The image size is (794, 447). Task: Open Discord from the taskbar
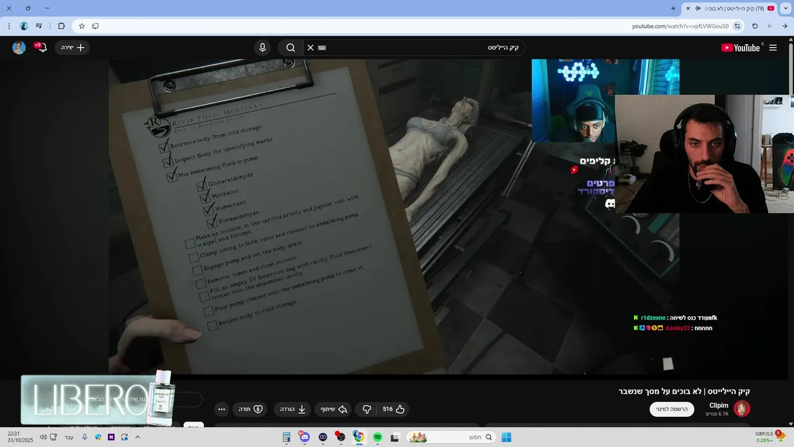[305, 437]
